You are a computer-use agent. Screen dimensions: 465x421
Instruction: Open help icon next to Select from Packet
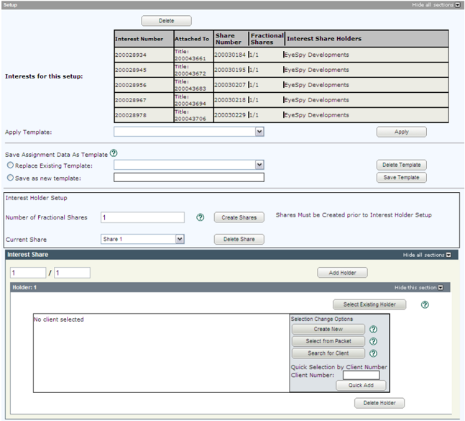click(373, 341)
